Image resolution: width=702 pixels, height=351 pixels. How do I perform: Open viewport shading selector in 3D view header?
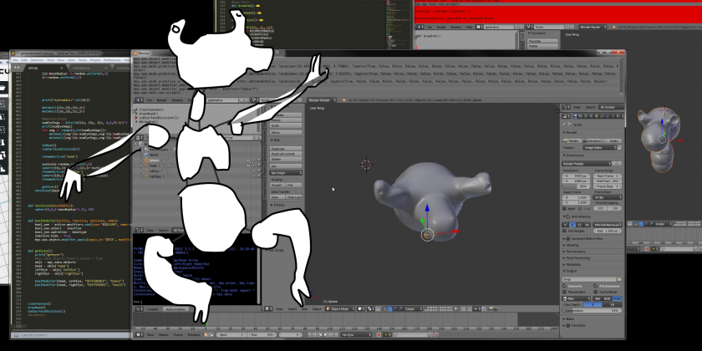(x=361, y=309)
